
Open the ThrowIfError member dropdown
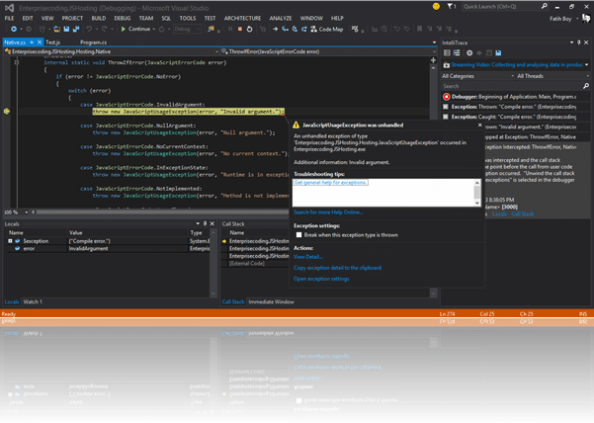click(329, 51)
